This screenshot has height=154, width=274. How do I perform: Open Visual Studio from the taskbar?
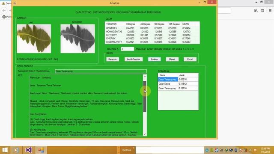pos(28,150)
